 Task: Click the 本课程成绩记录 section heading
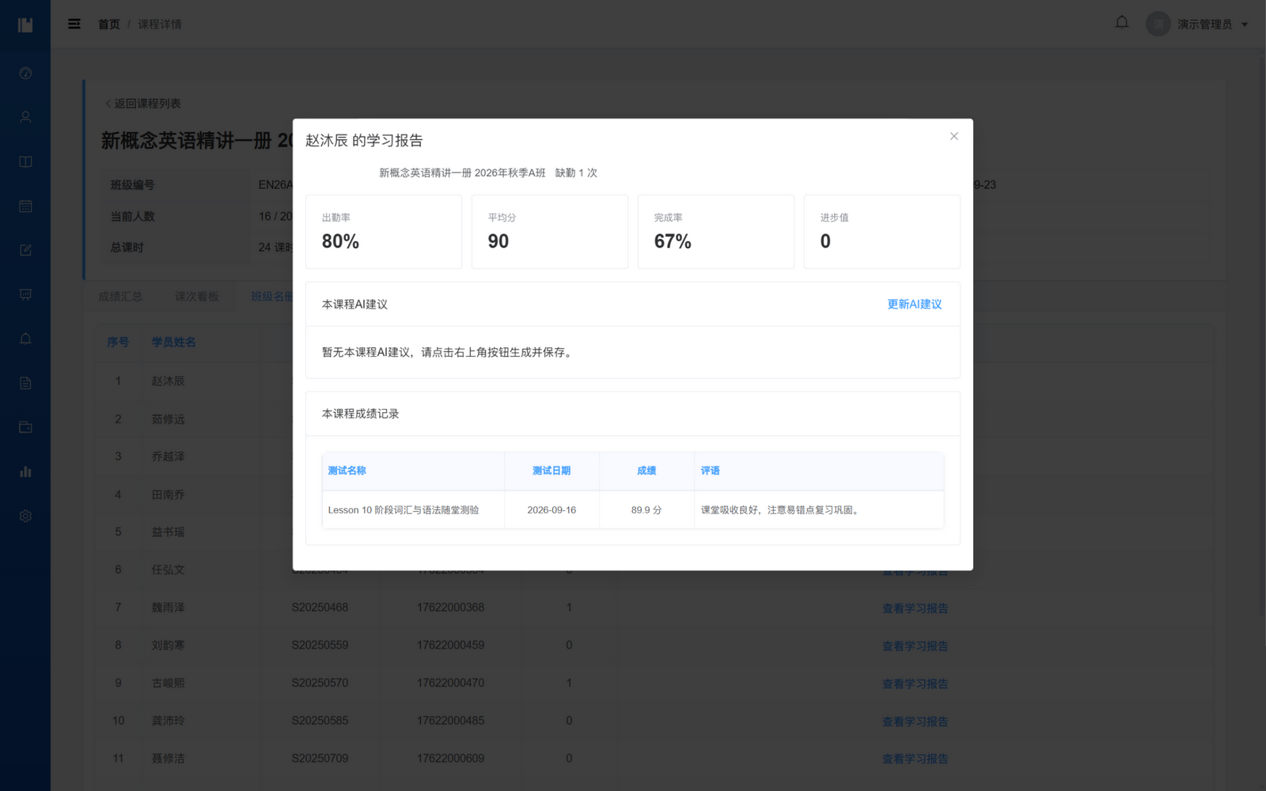click(x=360, y=414)
